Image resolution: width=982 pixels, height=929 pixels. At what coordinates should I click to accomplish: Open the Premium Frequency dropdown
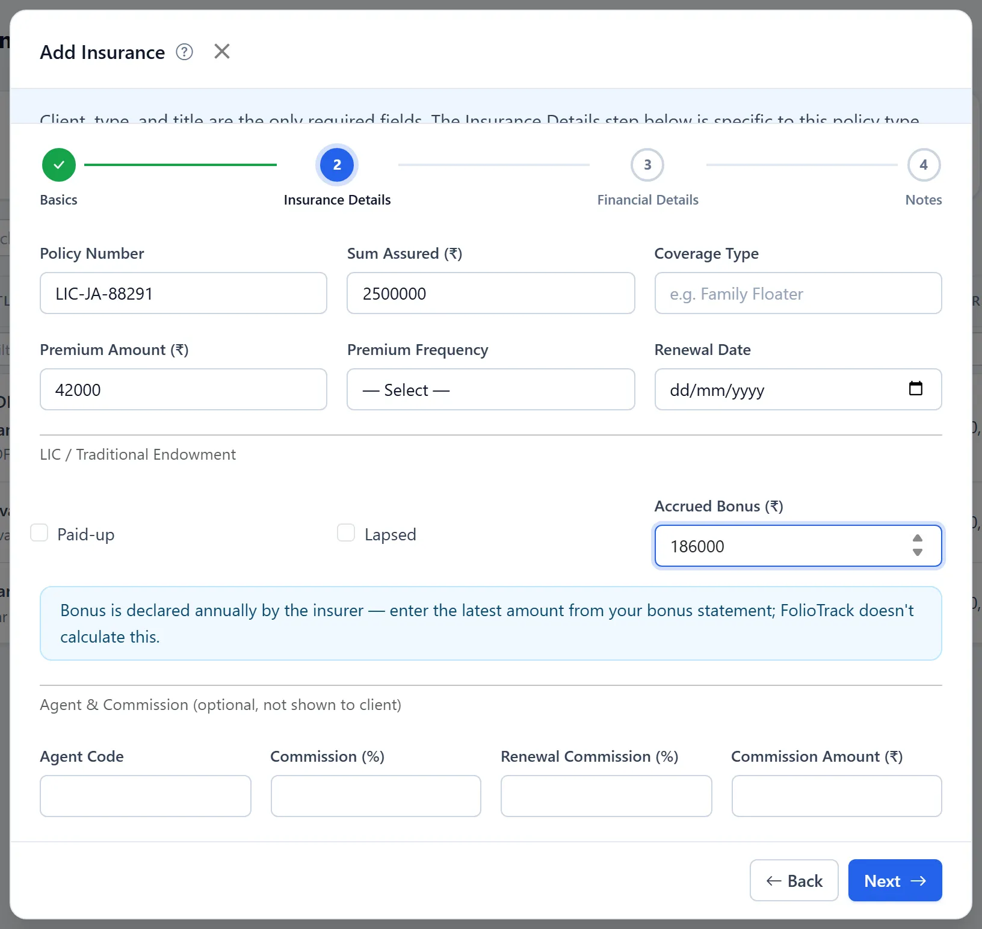click(491, 389)
